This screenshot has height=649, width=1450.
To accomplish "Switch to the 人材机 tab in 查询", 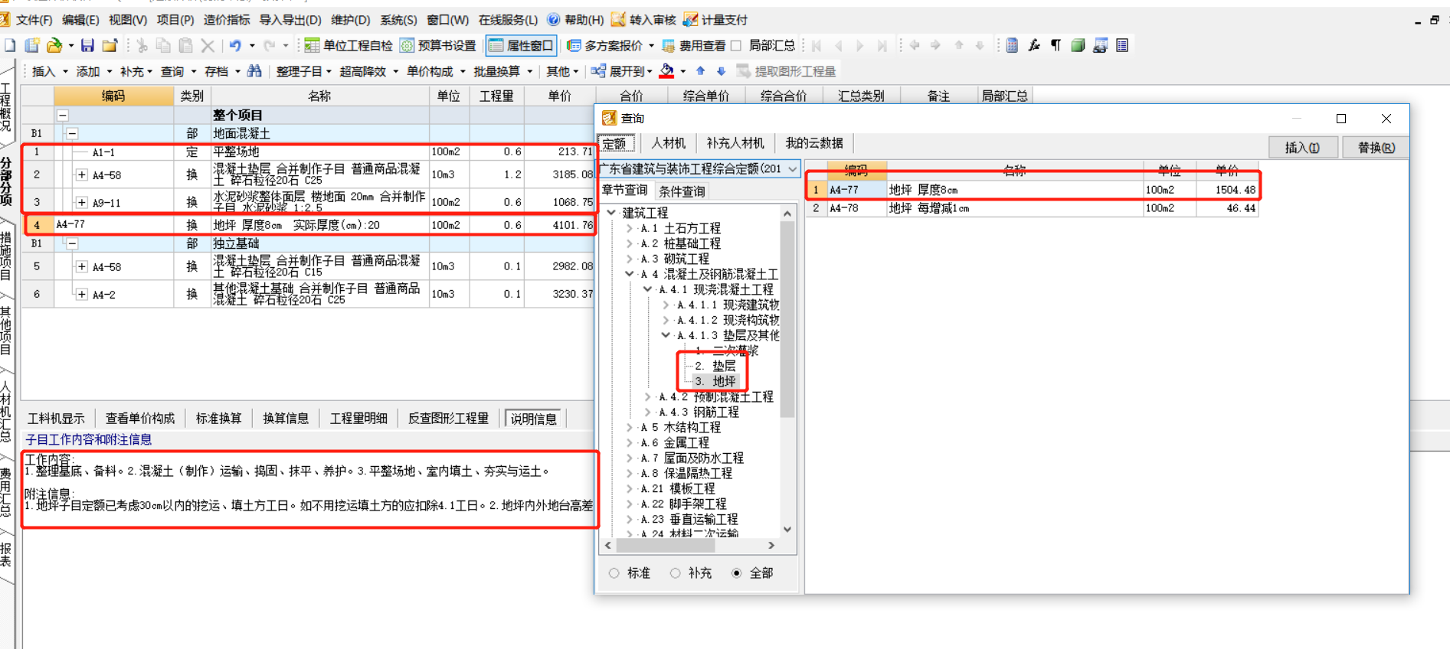I will pyautogui.click(x=669, y=143).
